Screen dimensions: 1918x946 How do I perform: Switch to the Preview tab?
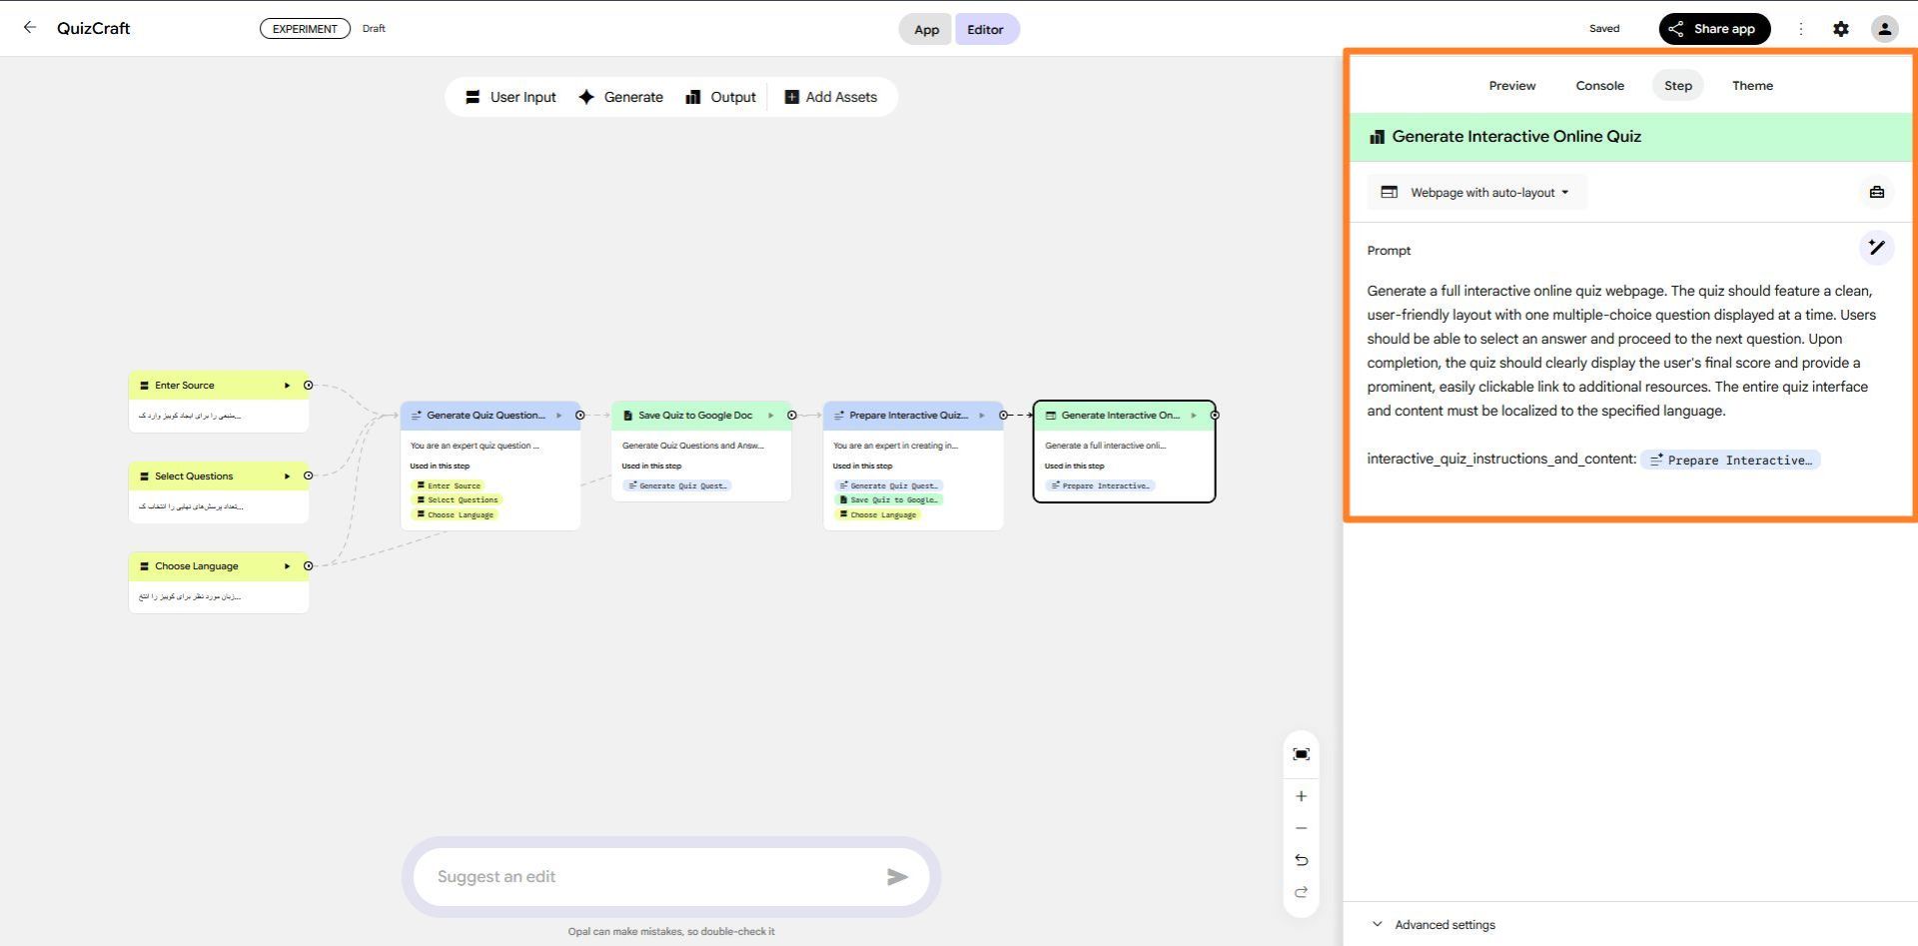pyautogui.click(x=1511, y=86)
